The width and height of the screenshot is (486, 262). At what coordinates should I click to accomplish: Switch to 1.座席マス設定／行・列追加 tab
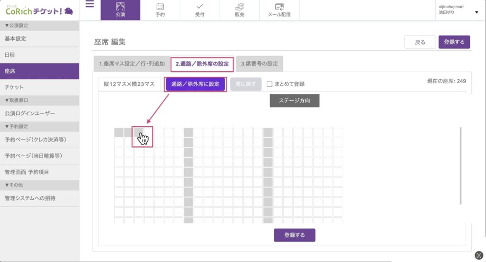[132, 64]
